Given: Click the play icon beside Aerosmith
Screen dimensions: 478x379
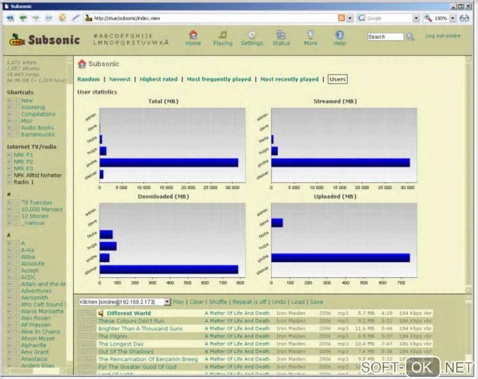Looking at the screenshot, I should [x=9, y=297].
